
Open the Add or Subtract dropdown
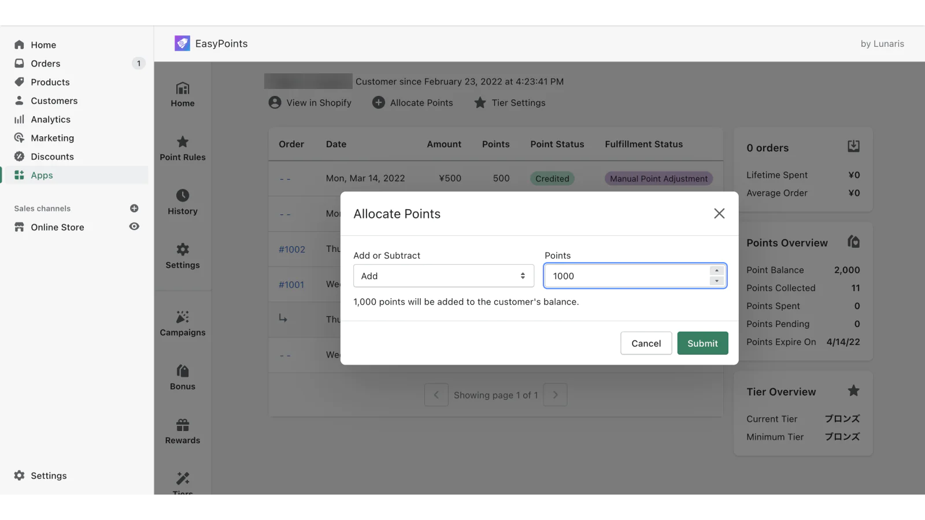coord(443,276)
